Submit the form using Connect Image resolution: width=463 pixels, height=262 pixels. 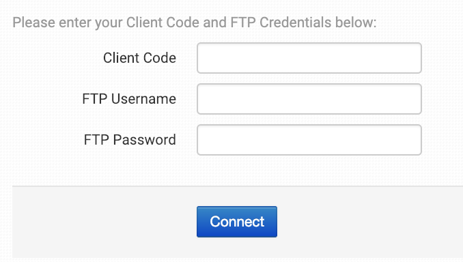tap(237, 222)
